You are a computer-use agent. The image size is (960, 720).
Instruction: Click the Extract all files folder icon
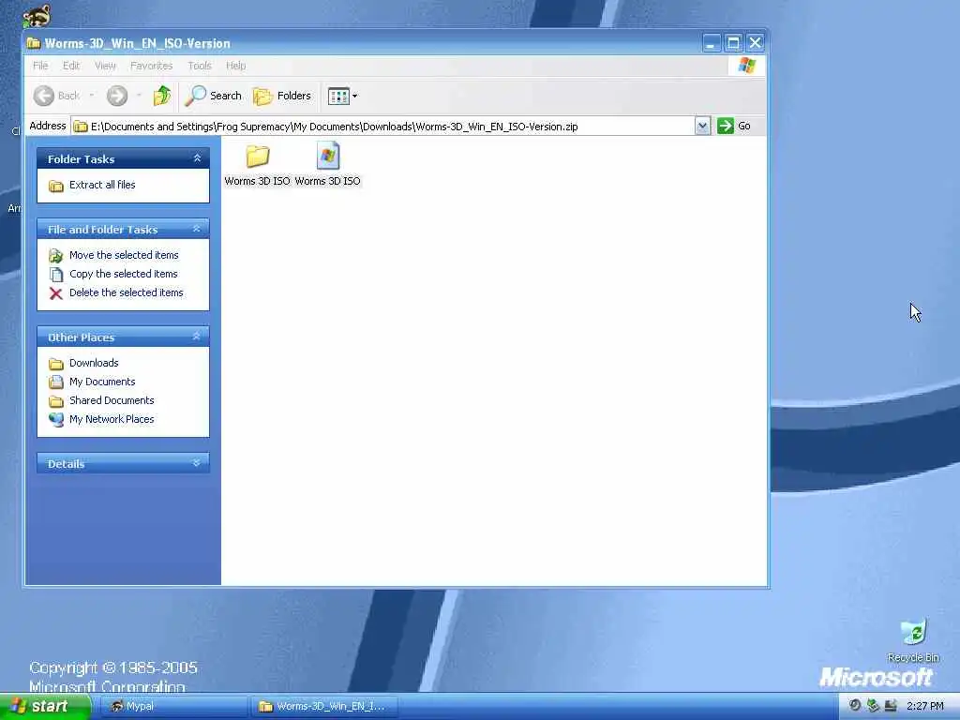(x=56, y=186)
